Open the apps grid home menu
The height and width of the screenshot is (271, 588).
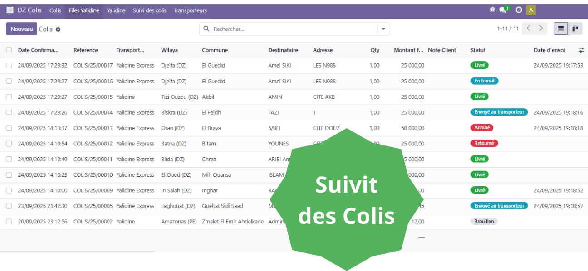pos(10,10)
